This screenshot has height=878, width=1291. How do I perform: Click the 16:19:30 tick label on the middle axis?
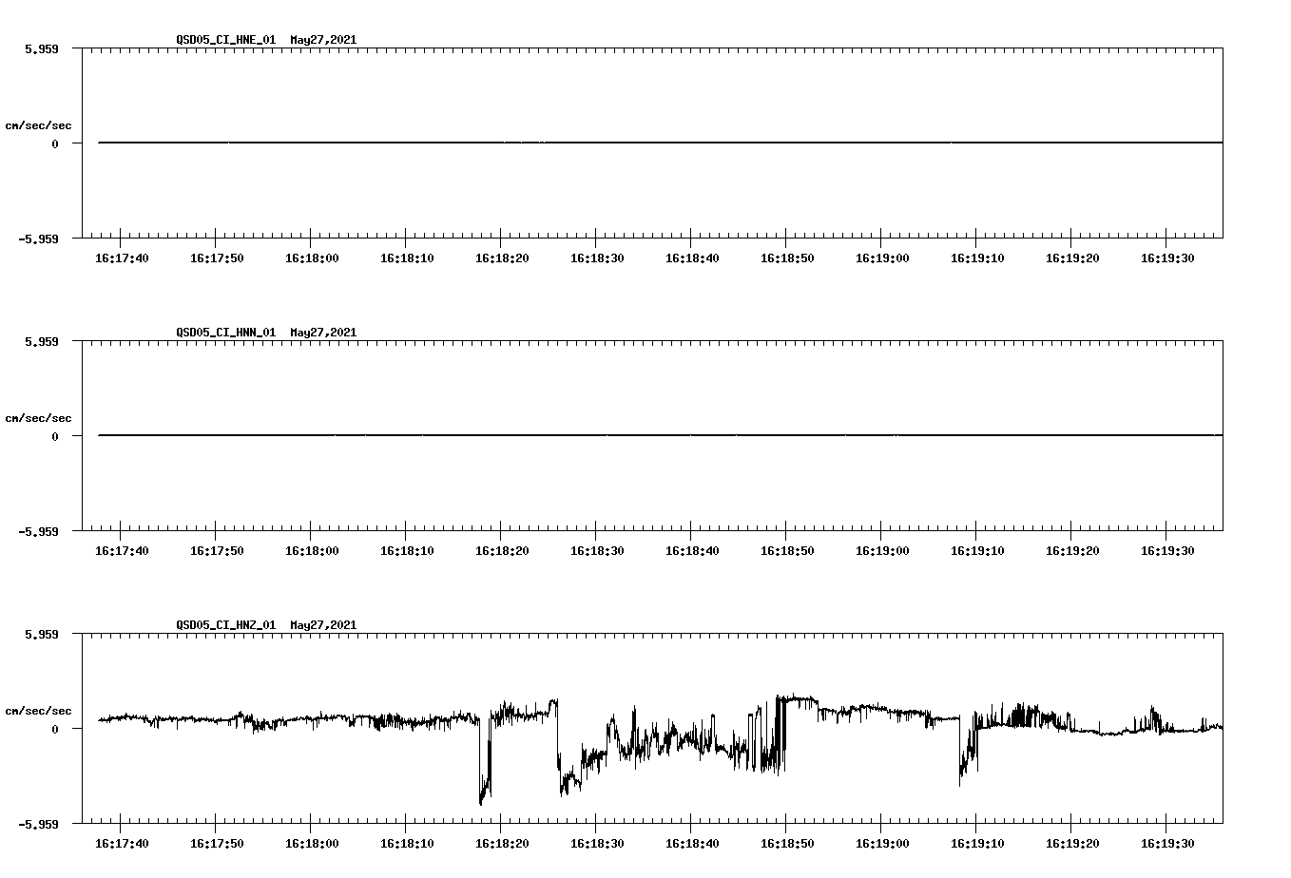click(1167, 549)
